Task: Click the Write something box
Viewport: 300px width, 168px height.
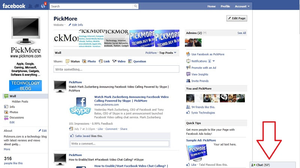Action: (x=116, y=69)
